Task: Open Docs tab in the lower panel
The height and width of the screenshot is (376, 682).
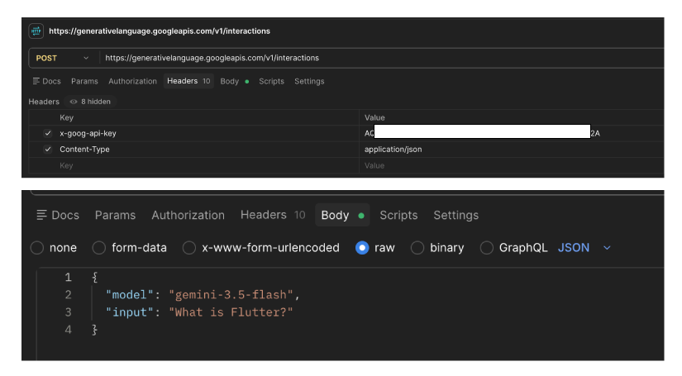Action: [58, 215]
